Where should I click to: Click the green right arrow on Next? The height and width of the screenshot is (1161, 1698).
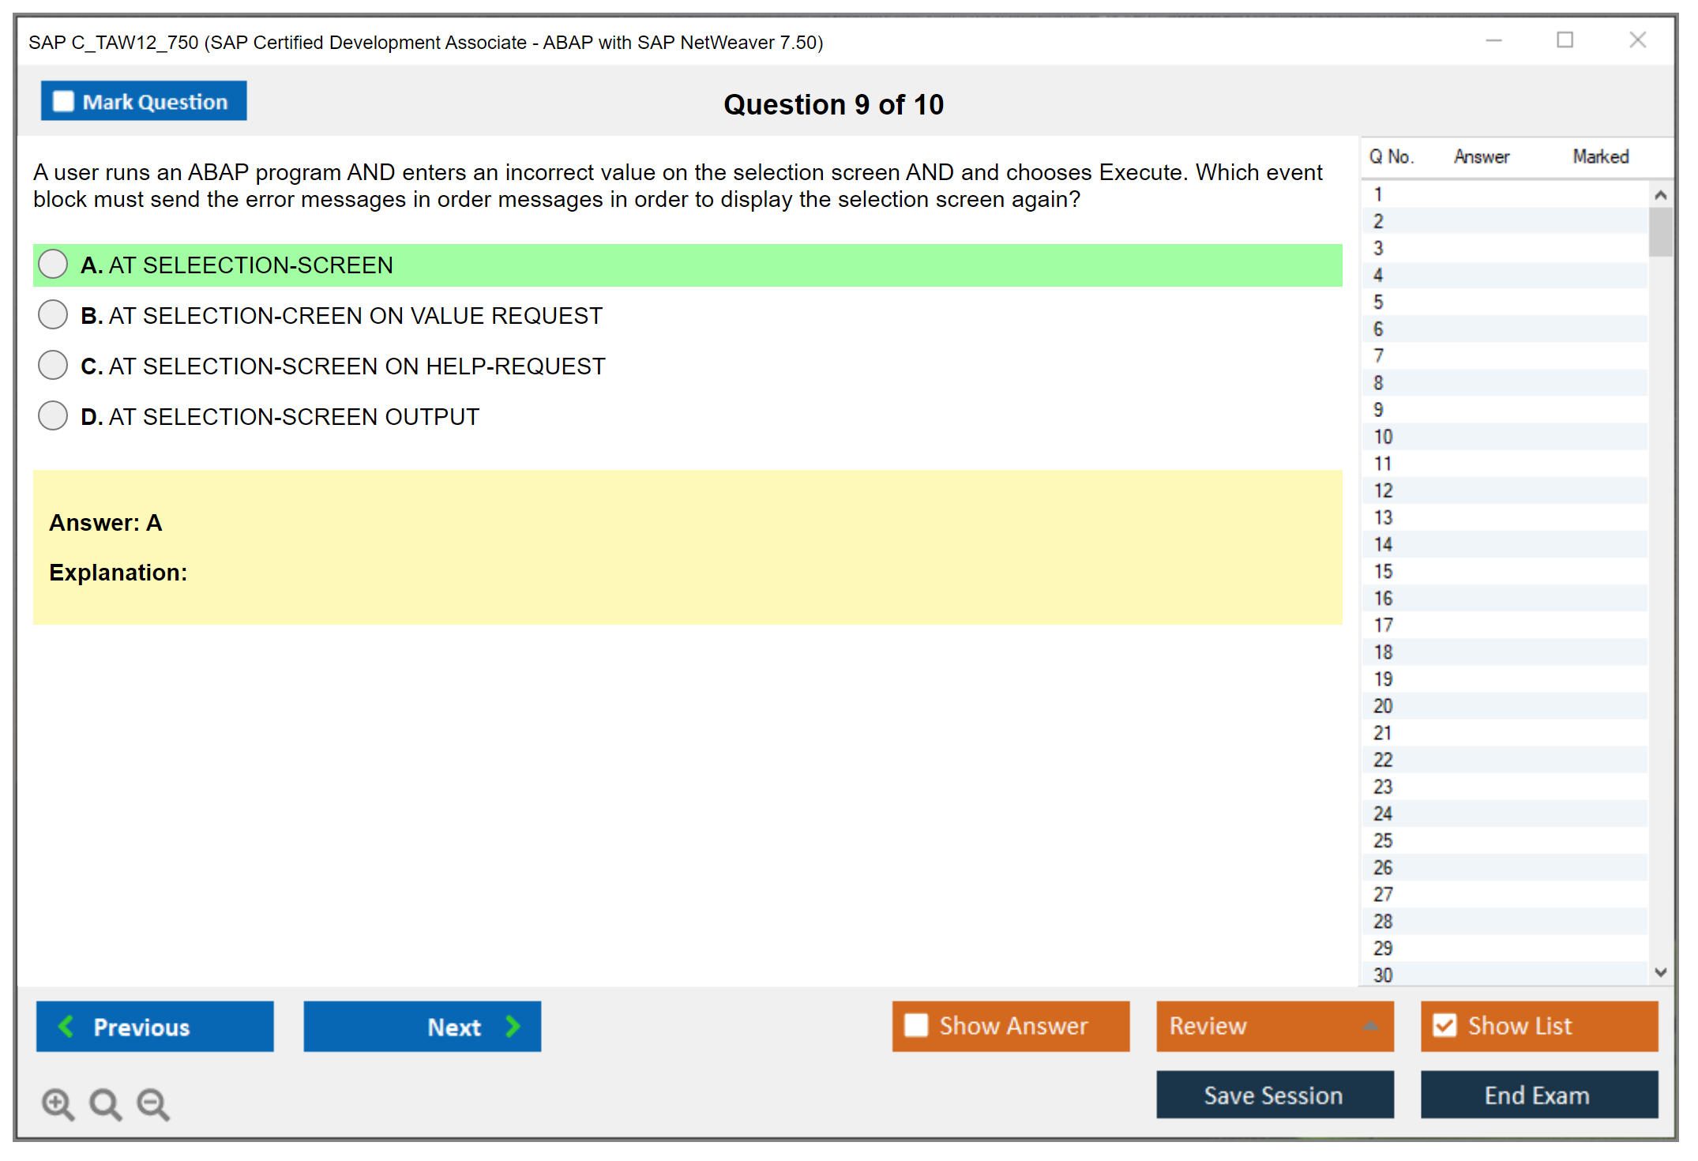(x=513, y=1026)
